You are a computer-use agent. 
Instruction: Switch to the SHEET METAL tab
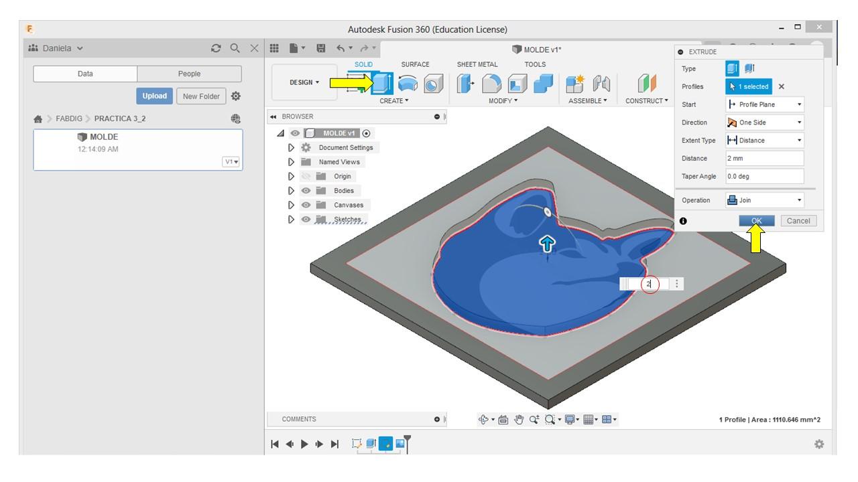pyautogui.click(x=477, y=64)
